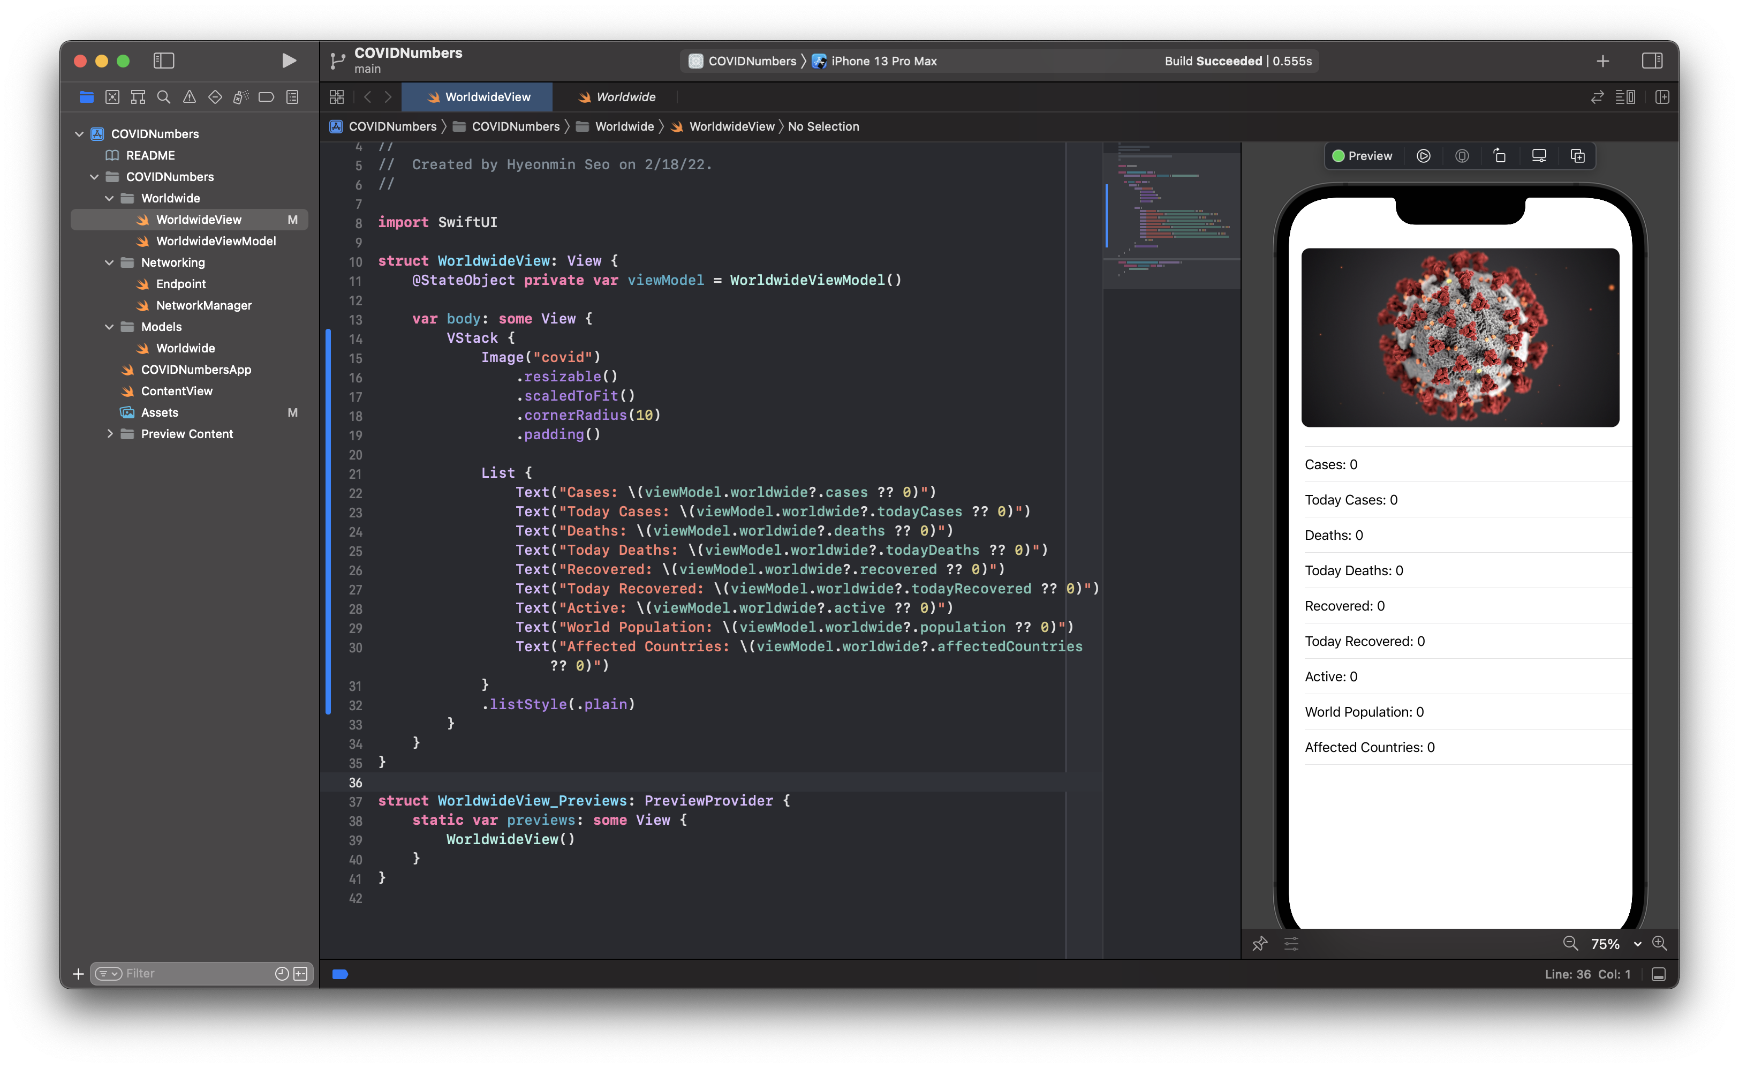Screen dimensions: 1739x1068
Task: Click the Run play button
Action: pyautogui.click(x=288, y=61)
